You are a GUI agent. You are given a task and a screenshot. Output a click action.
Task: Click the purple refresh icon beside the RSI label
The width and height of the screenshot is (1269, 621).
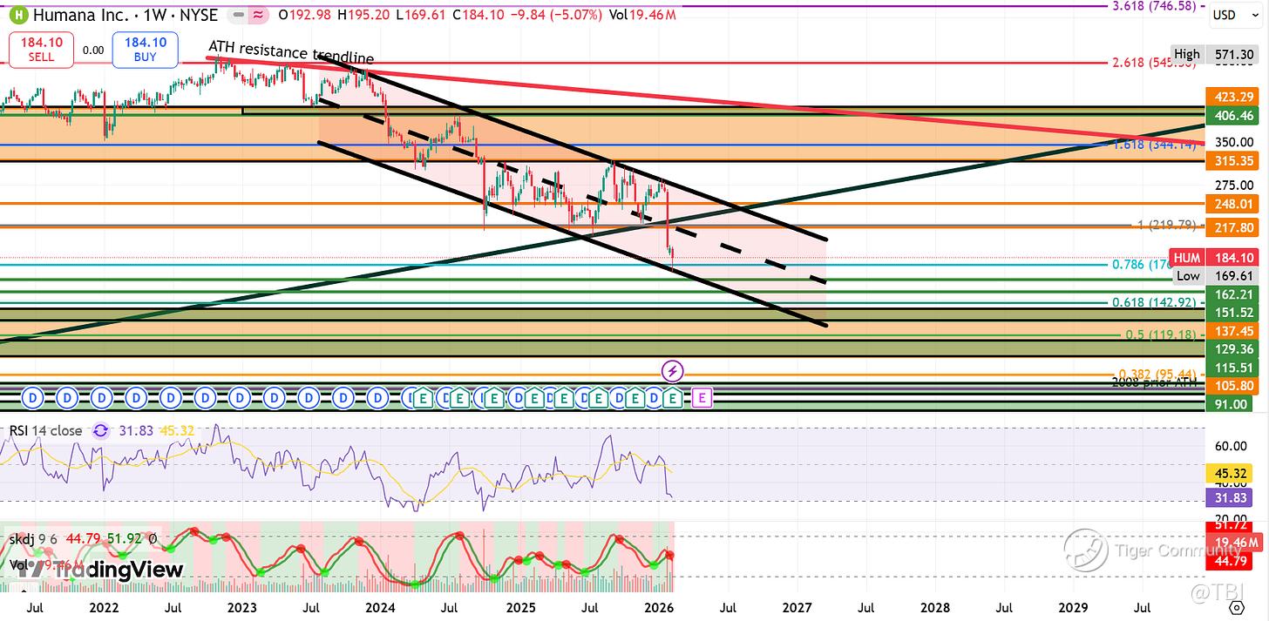click(100, 430)
